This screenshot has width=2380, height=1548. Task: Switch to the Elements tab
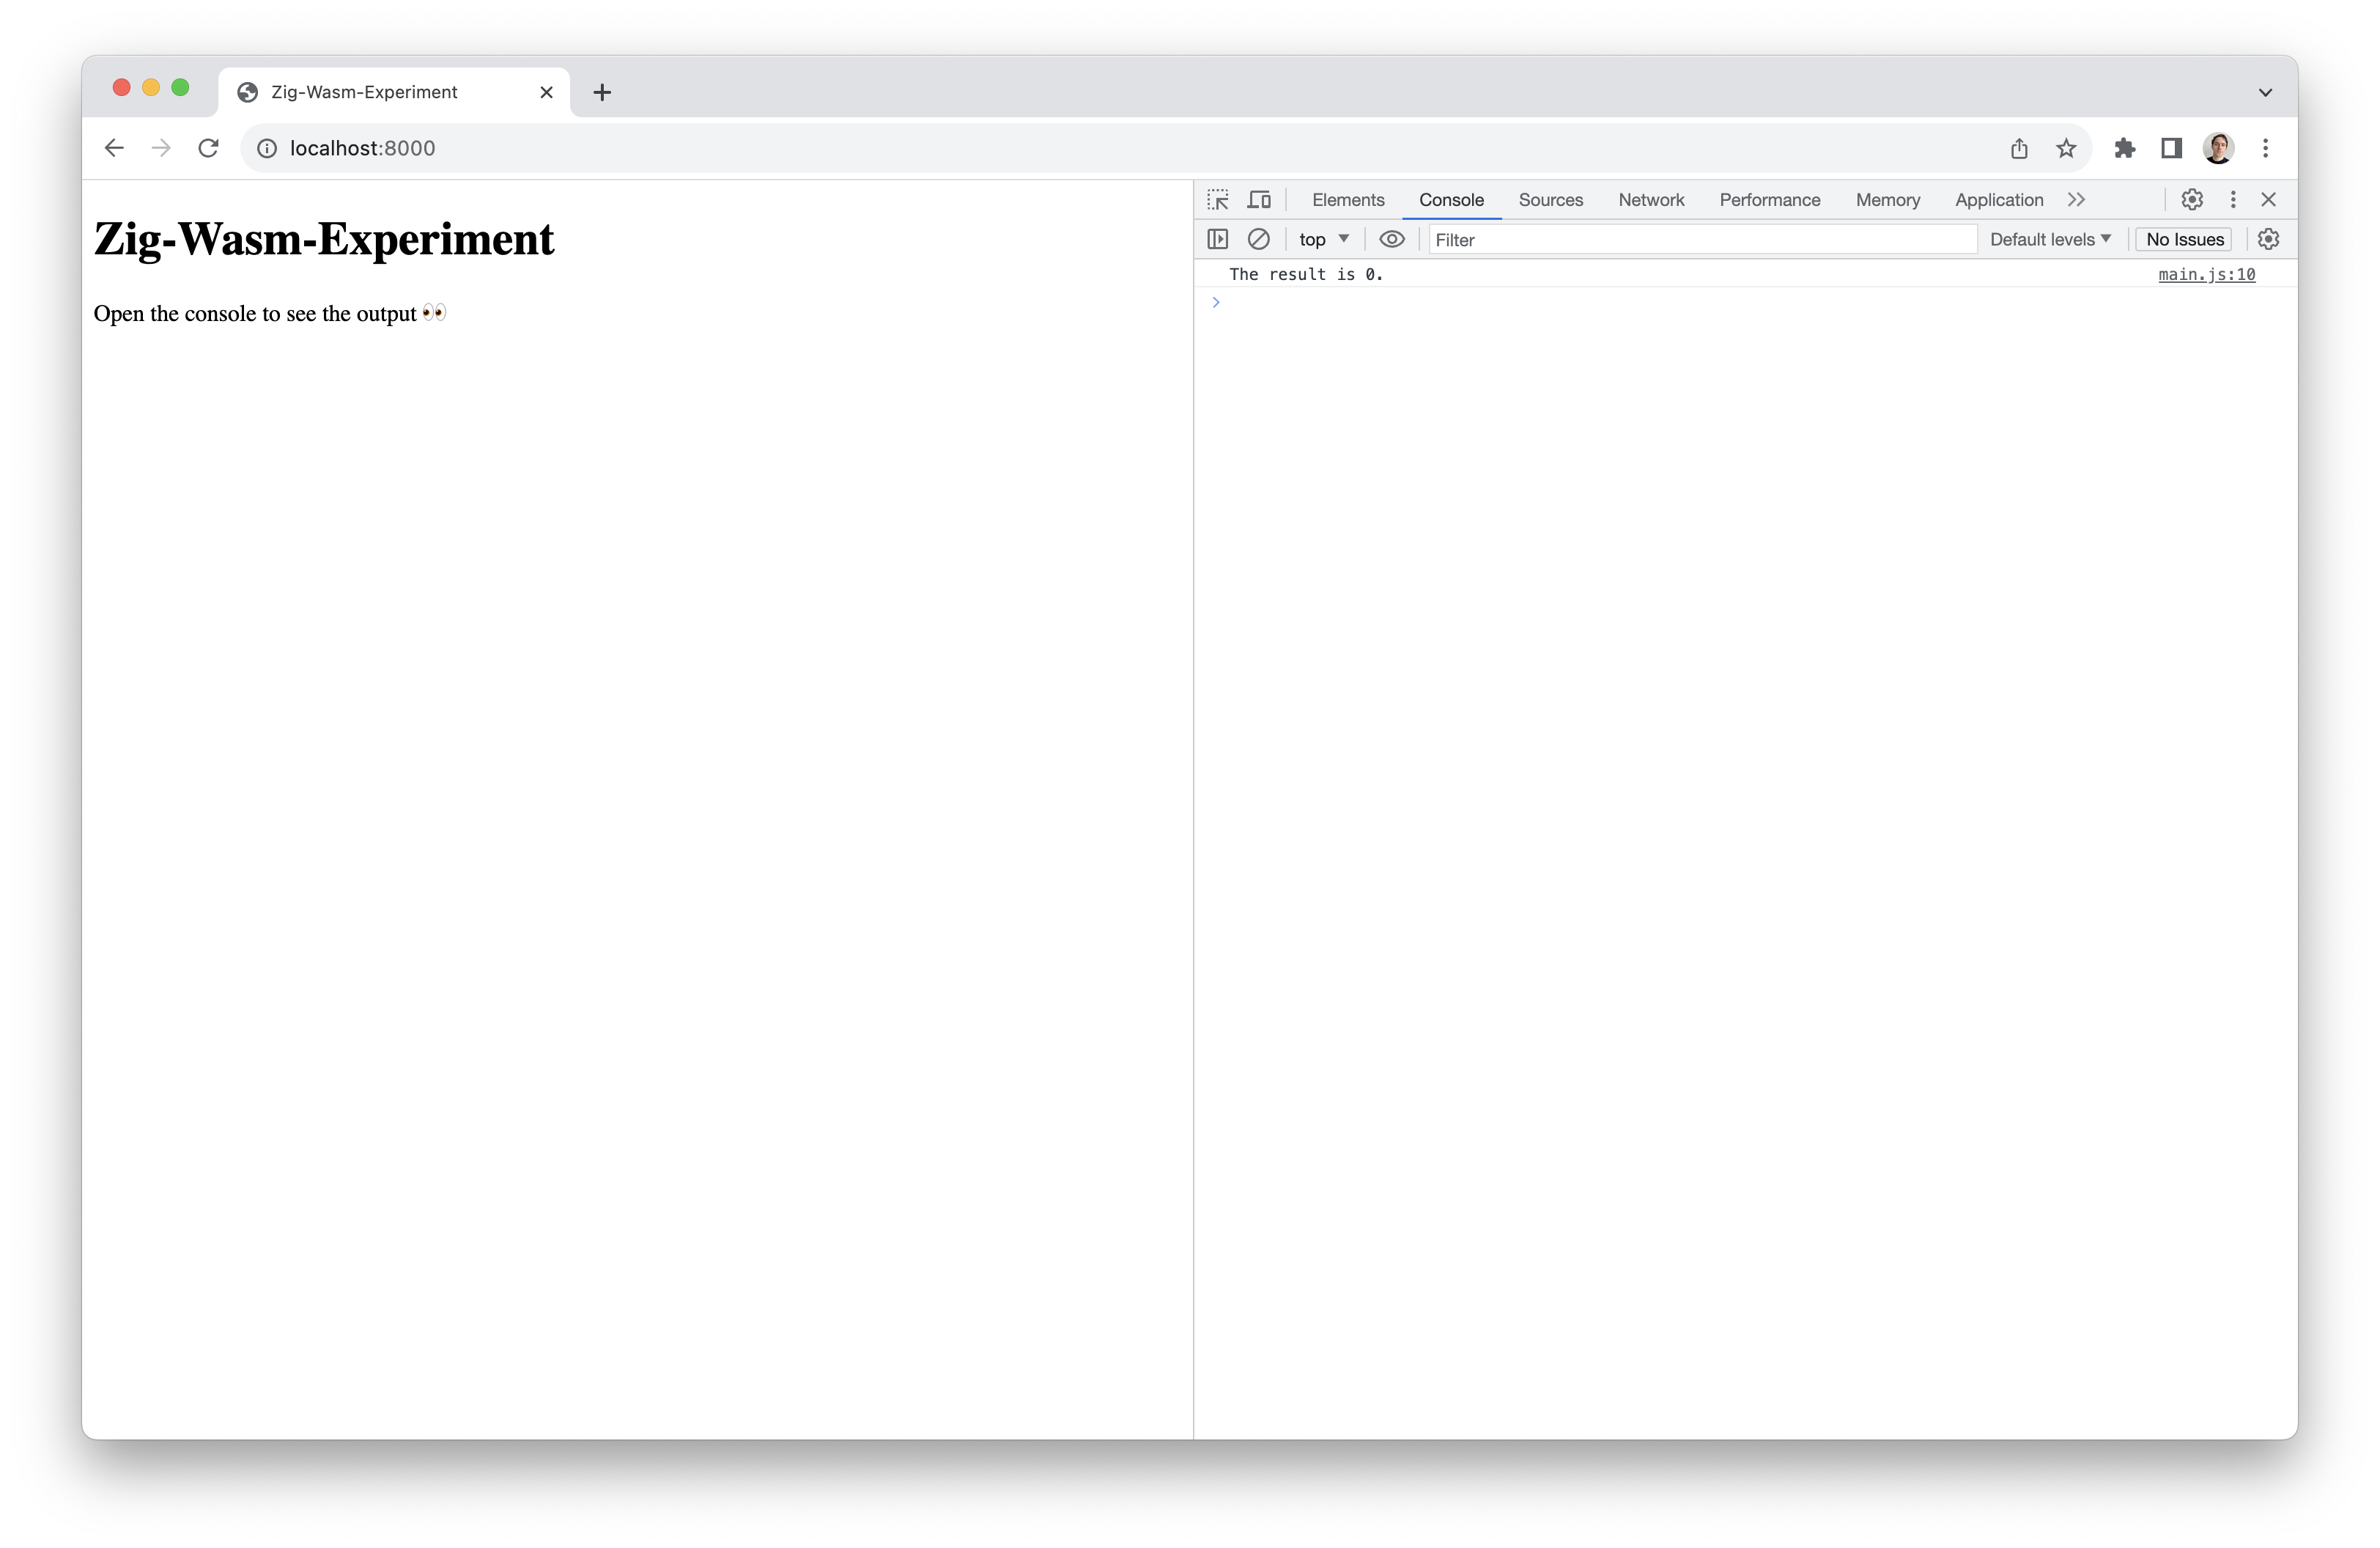[1348, 200]
